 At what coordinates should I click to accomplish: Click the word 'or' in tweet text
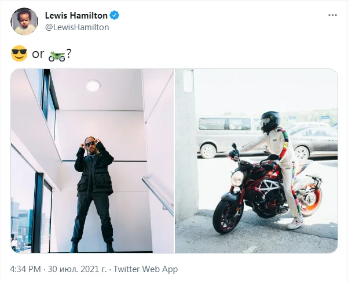38,54
